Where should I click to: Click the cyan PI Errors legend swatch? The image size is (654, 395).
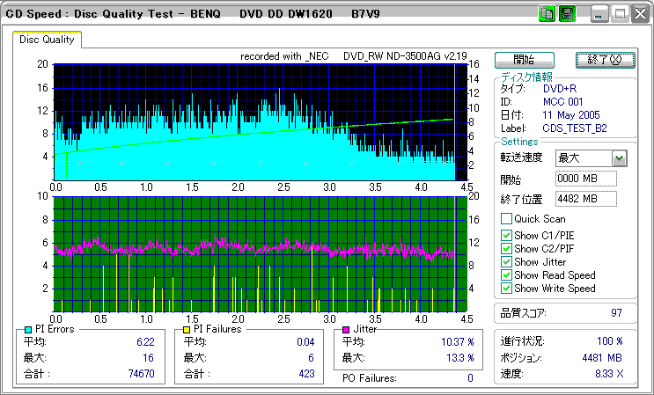[28, 329]
